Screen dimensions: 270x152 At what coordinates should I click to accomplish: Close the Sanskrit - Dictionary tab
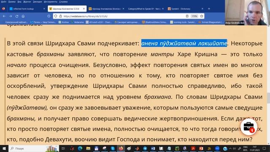click(x=202, y=8)
